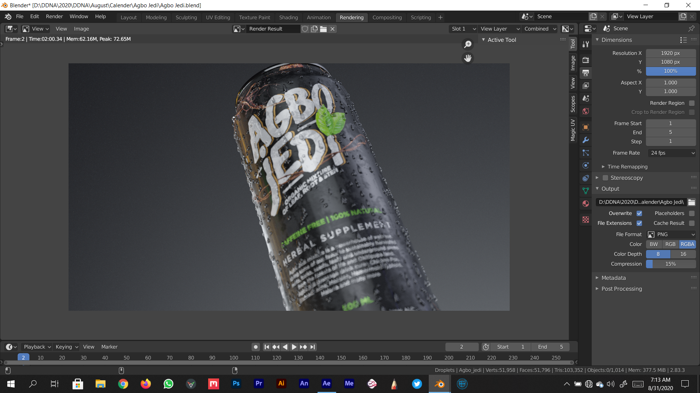
Task: Disable the Overwrite checkbox
Action: point(639,213)
